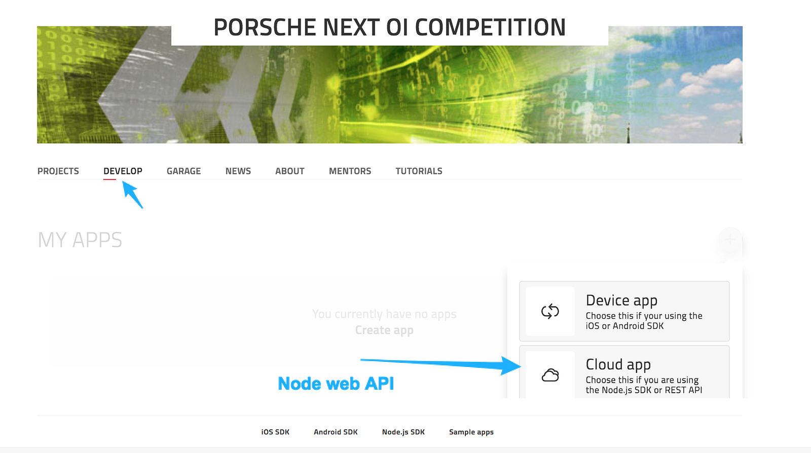Viewport: 811px width, 453px height.
Task: Open the Android SDK footer link
Action: point(336,432)
